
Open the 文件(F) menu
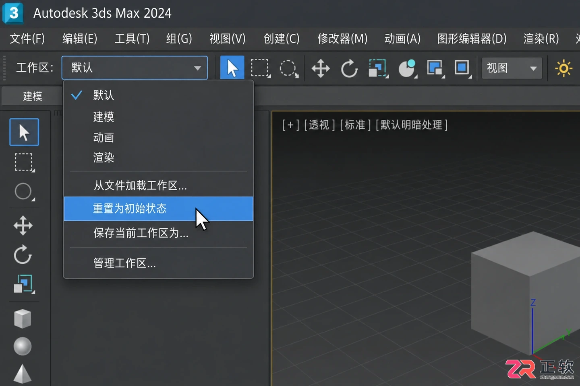point(27,39)
